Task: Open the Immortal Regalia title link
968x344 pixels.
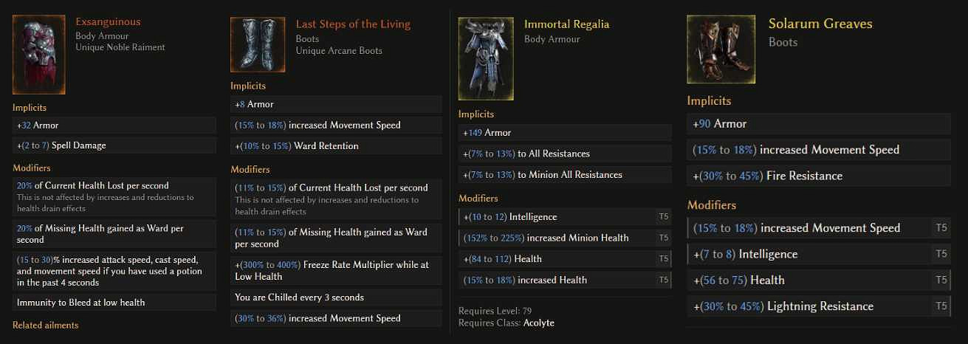Action: coord(566,24)
